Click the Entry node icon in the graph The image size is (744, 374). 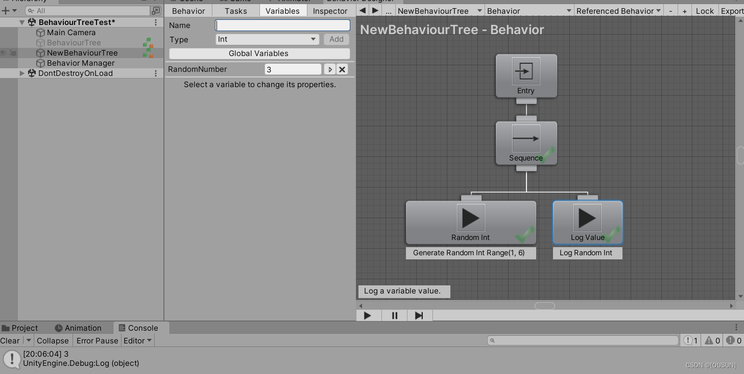526,71
